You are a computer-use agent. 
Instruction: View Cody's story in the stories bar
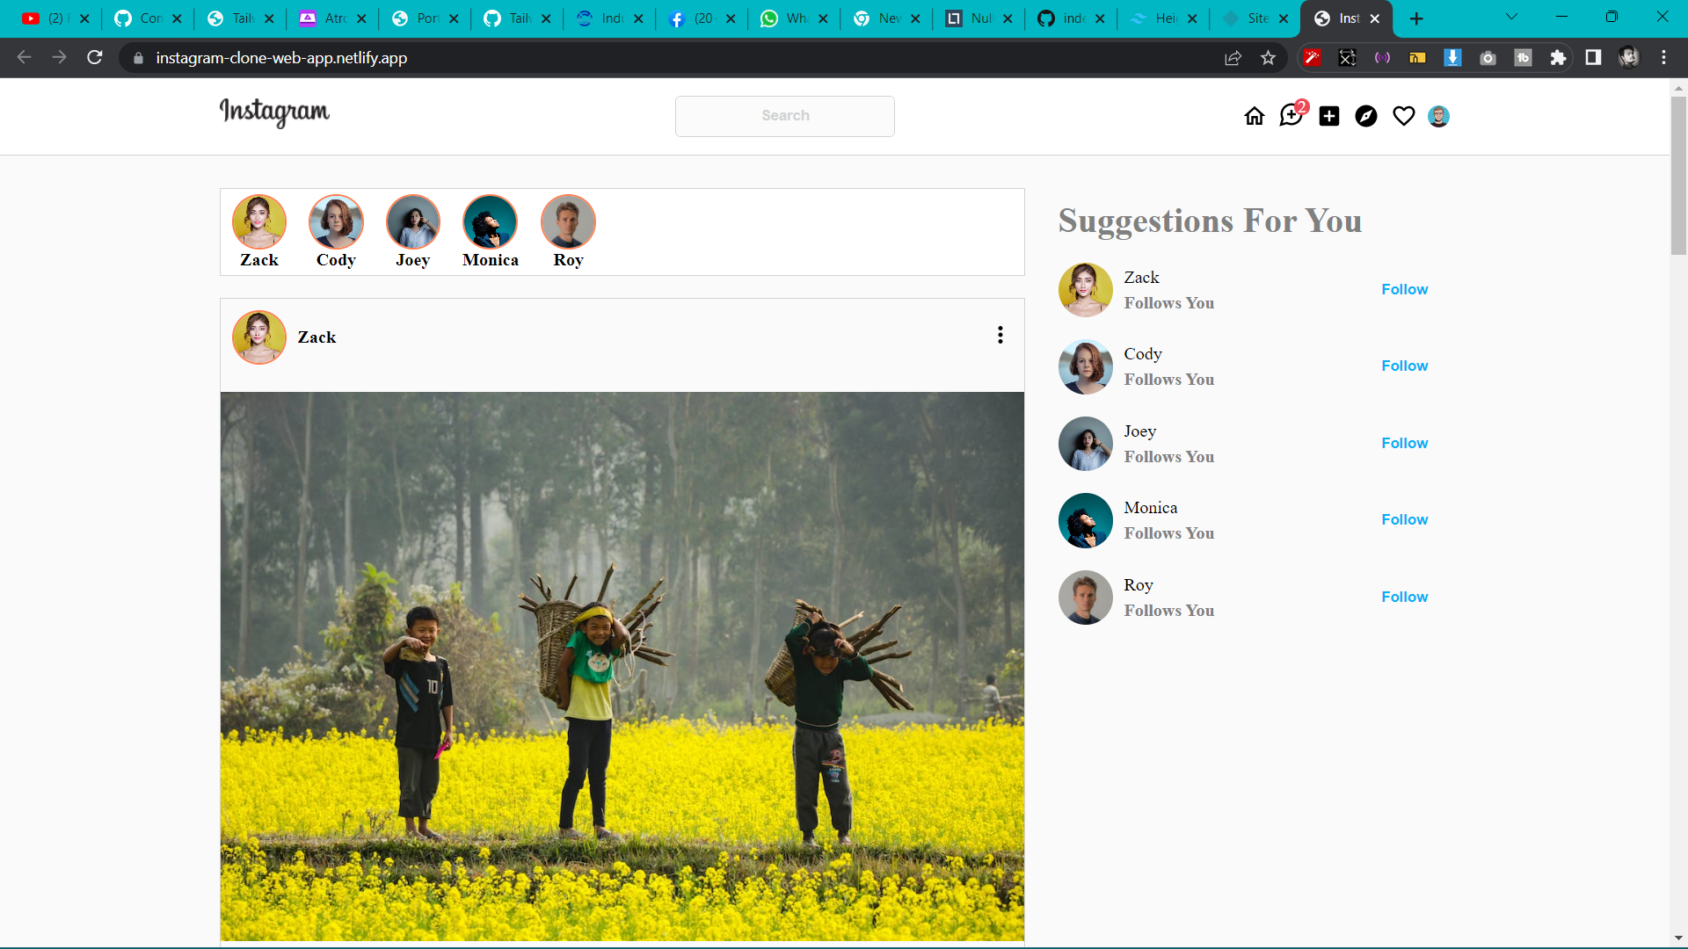(336, 232)
